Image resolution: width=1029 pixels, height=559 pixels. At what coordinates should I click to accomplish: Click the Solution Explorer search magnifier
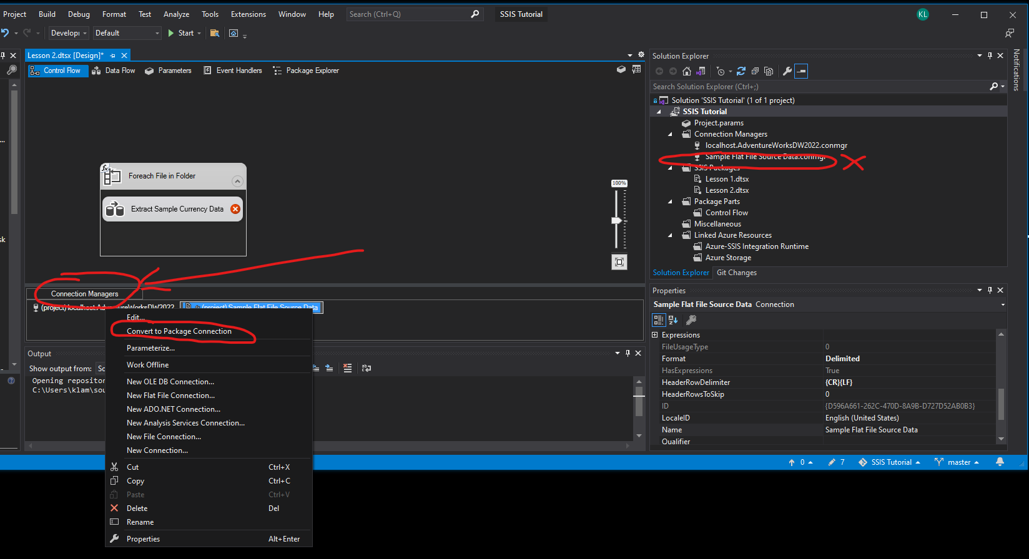(993, 87)
